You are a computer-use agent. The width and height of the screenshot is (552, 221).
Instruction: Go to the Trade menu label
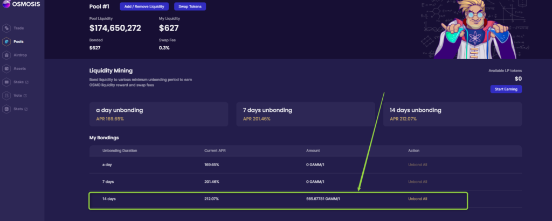19,28
